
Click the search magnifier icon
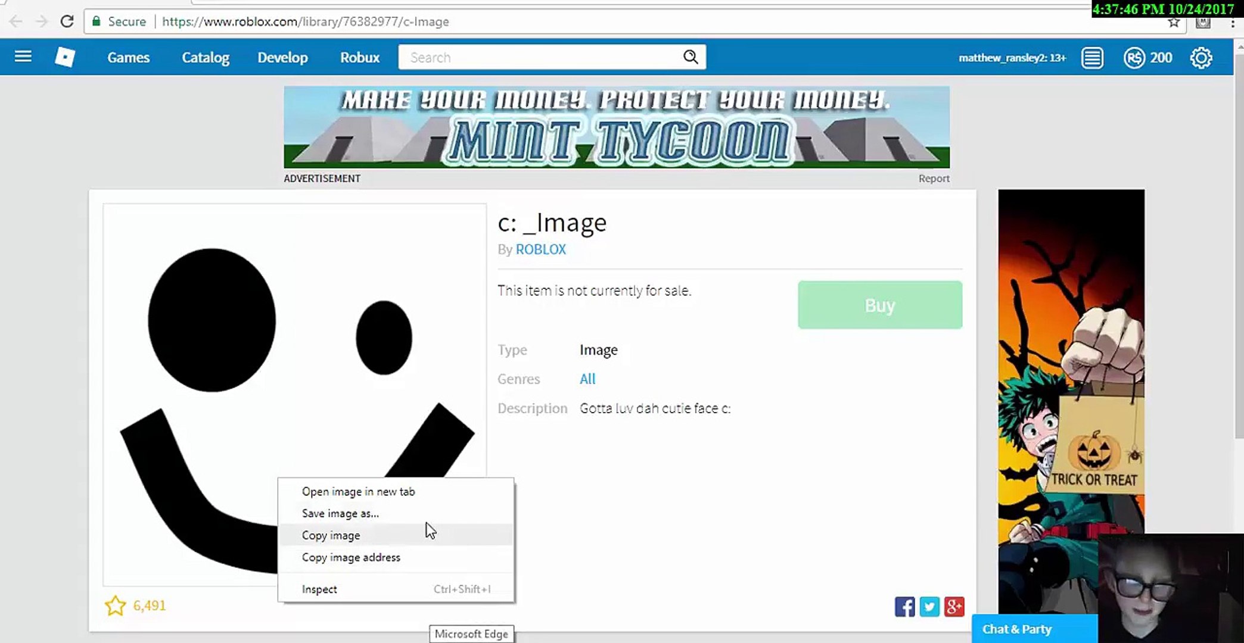690,57
